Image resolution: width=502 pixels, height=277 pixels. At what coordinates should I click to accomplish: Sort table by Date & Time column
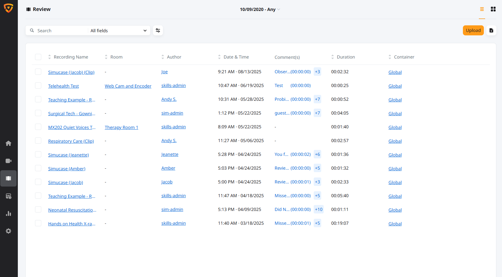tap(236, 57)
